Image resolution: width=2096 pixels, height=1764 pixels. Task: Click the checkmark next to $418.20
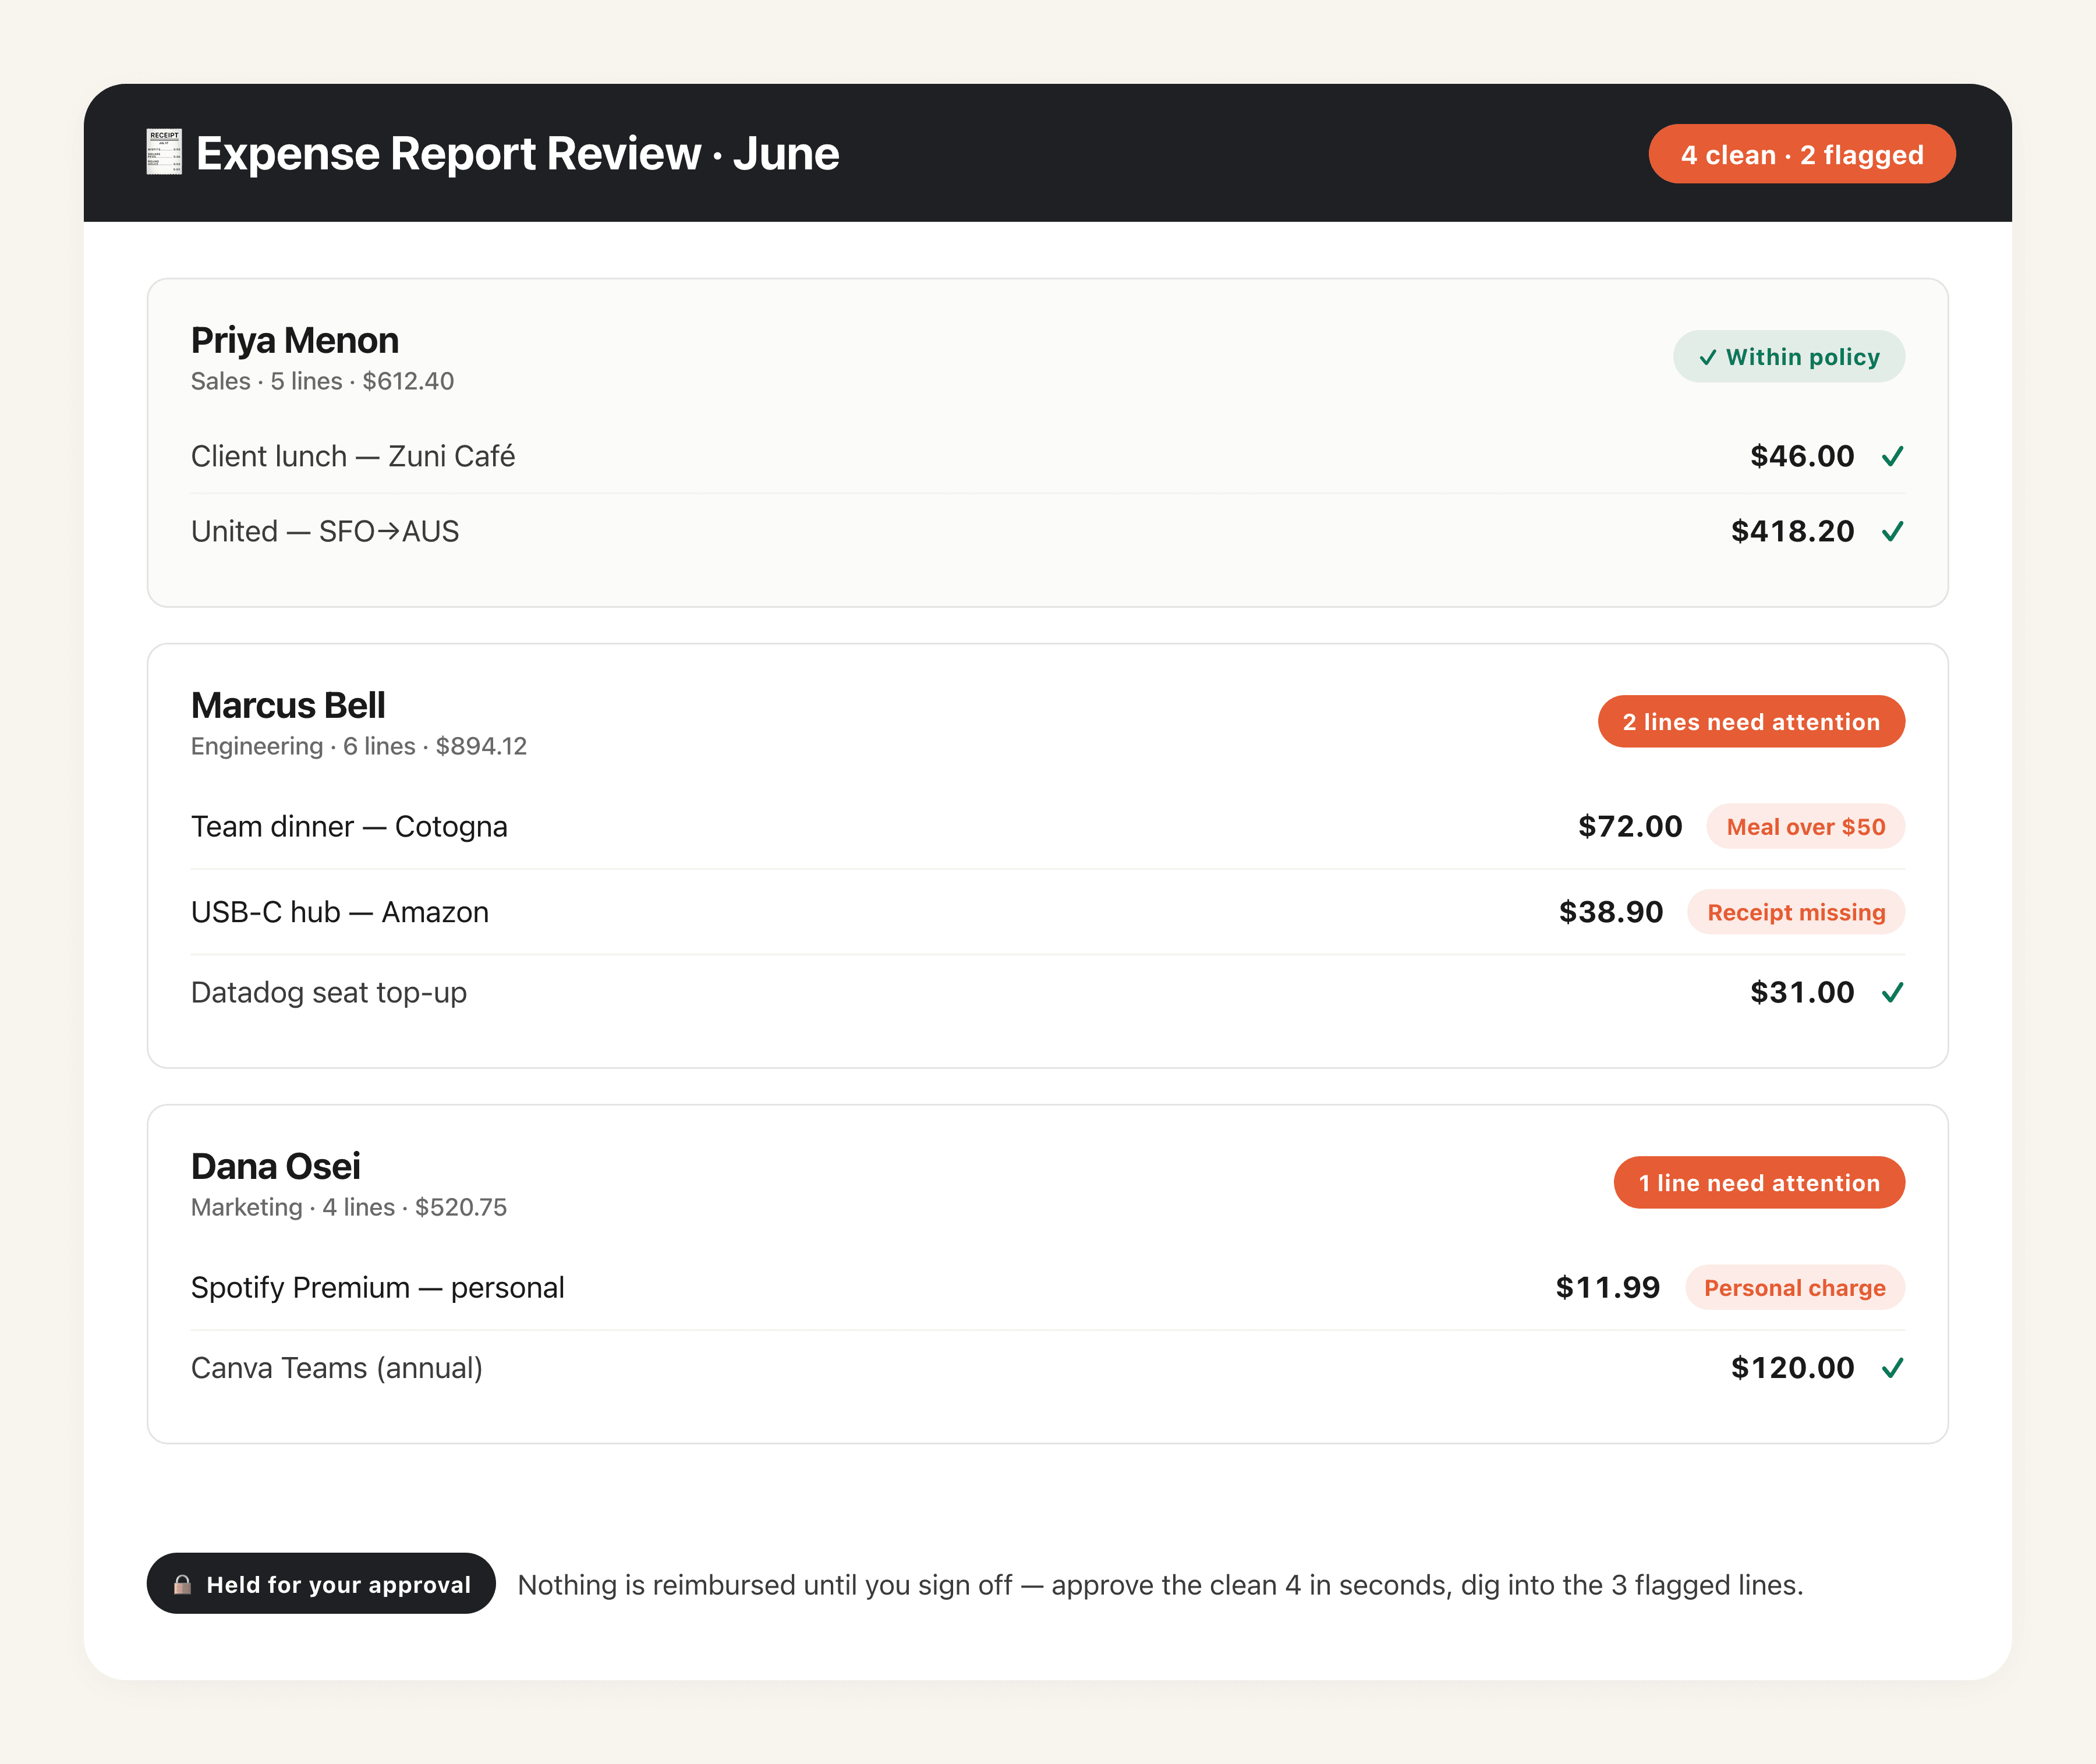pos(1892,531)
